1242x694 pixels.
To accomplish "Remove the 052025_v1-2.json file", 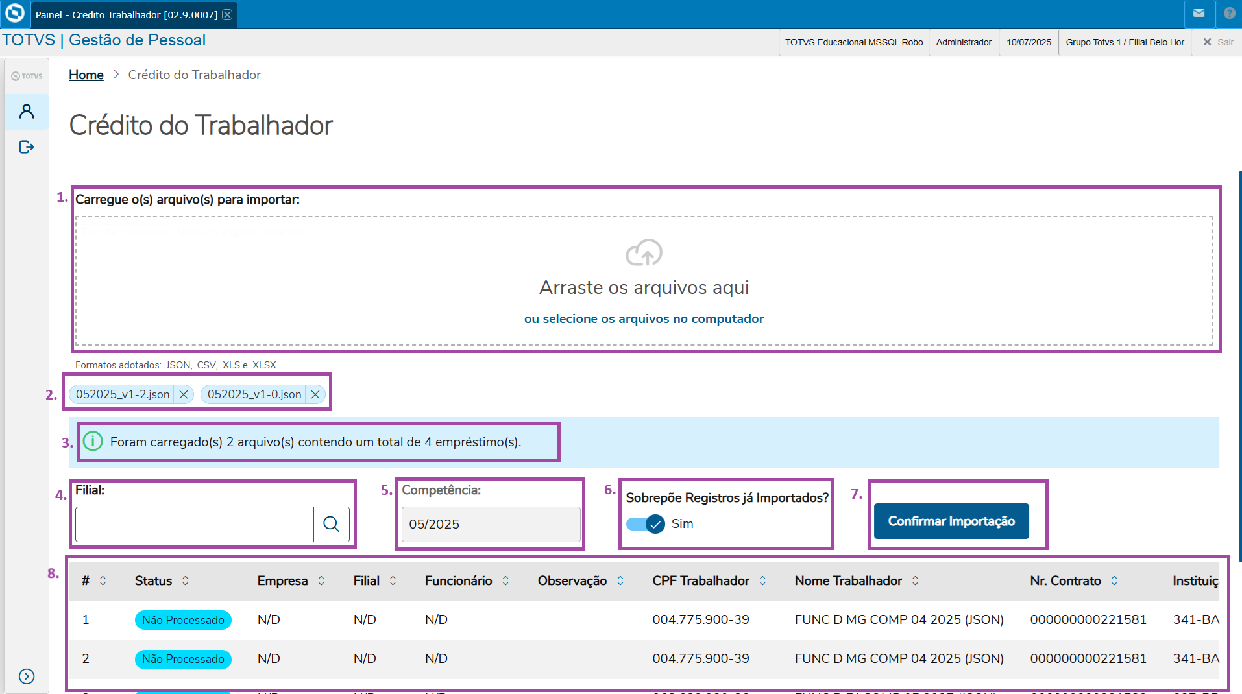I will tap(184, 394).
